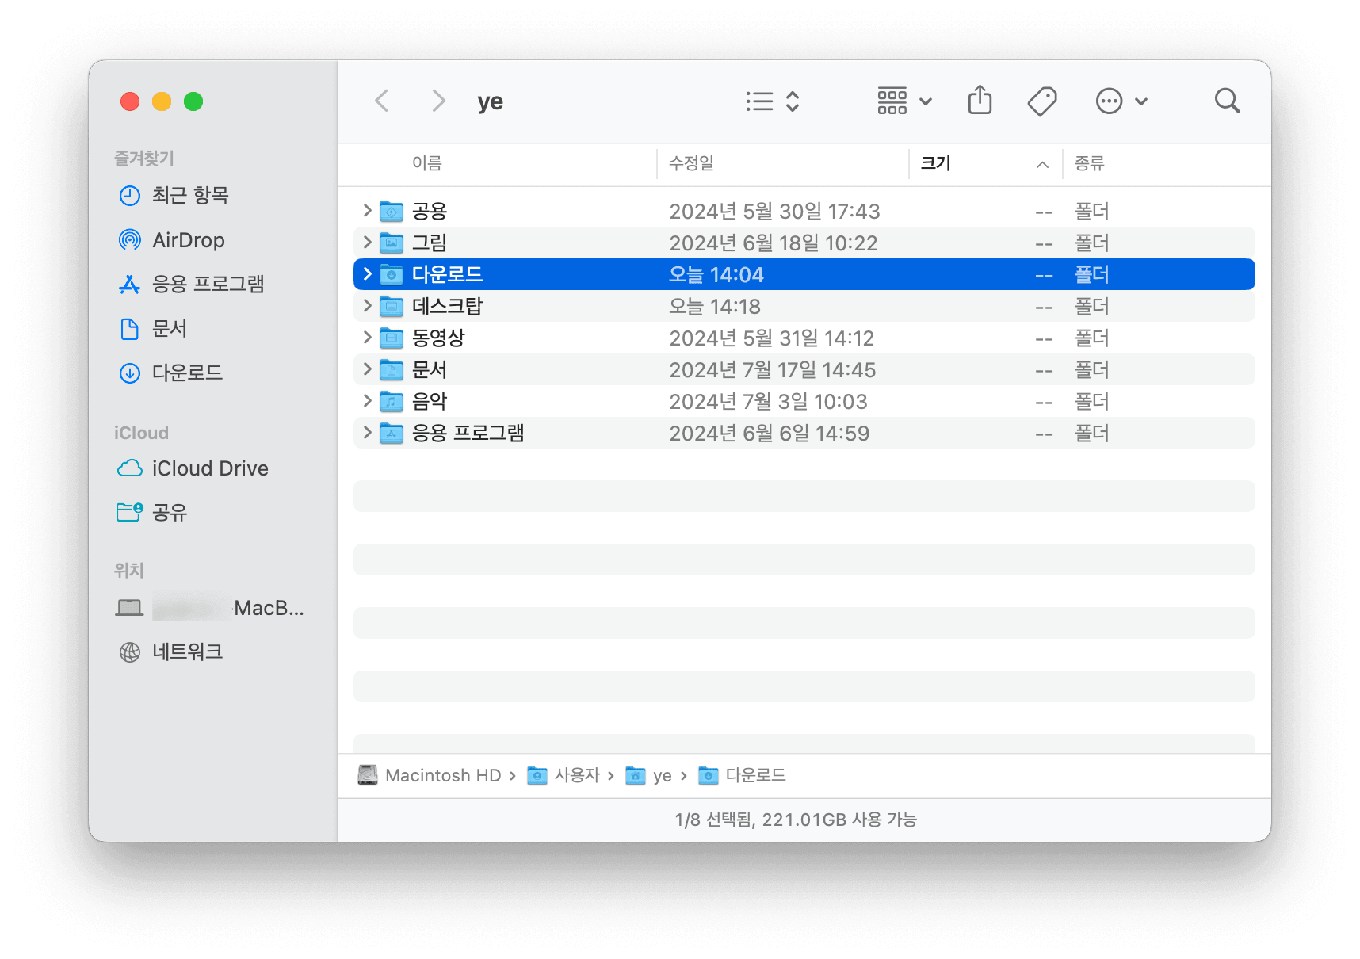Image resolution: width=1360 pixels, height=959 pixels.
Task: Select the MacBook location in sidebar
Action: tap(210, 608)
